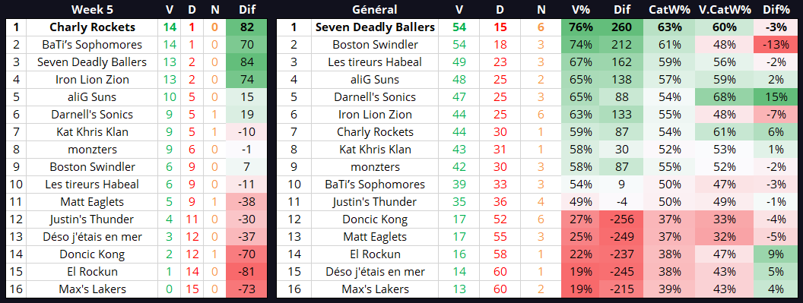803x303 pixels.
Task: Select the CatW% column header
Action: click(669, 9)
